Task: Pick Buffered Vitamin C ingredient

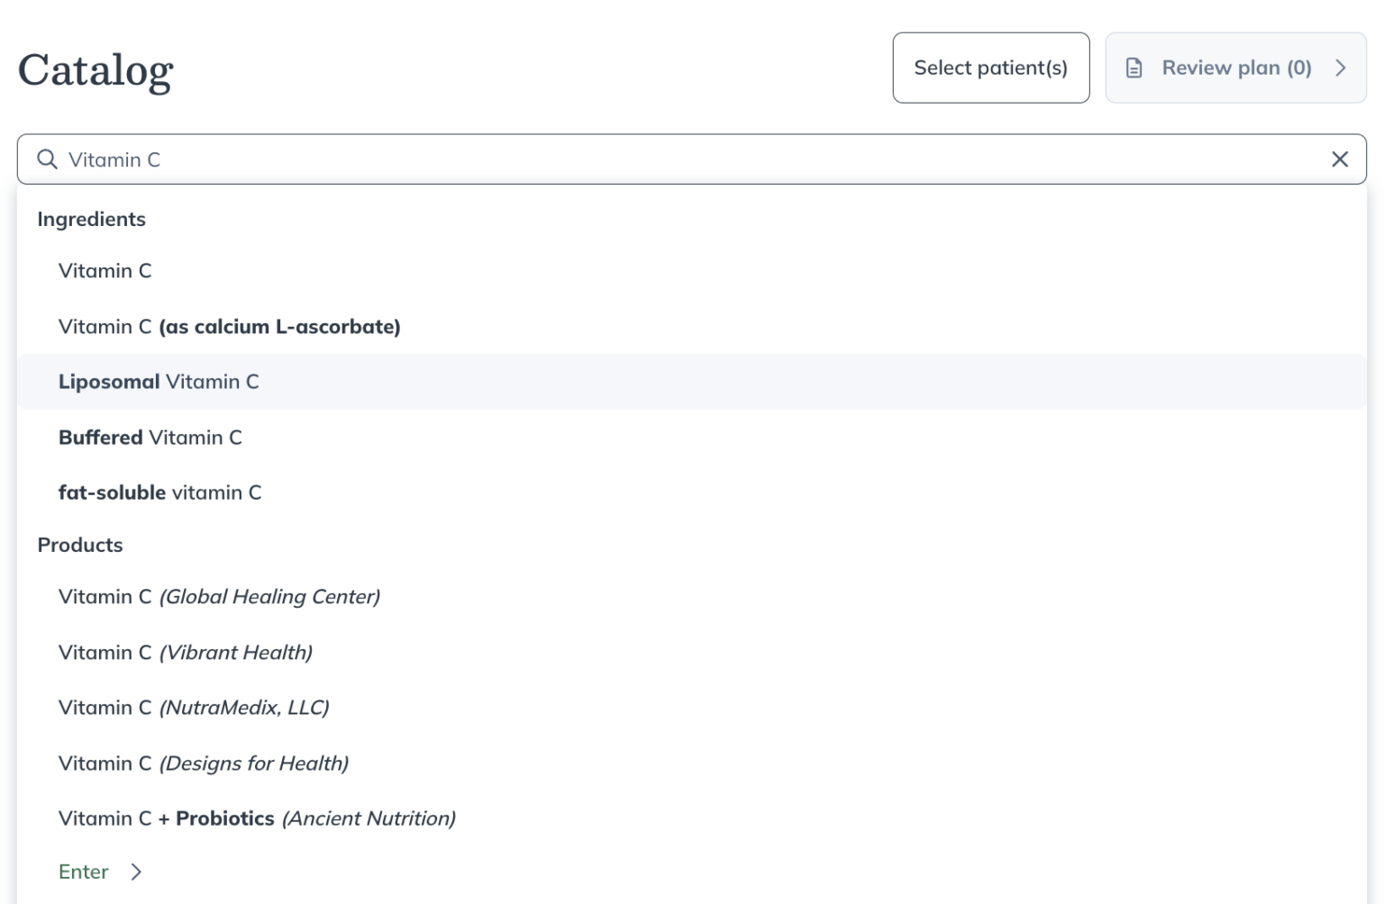Action: coord(150,438)
